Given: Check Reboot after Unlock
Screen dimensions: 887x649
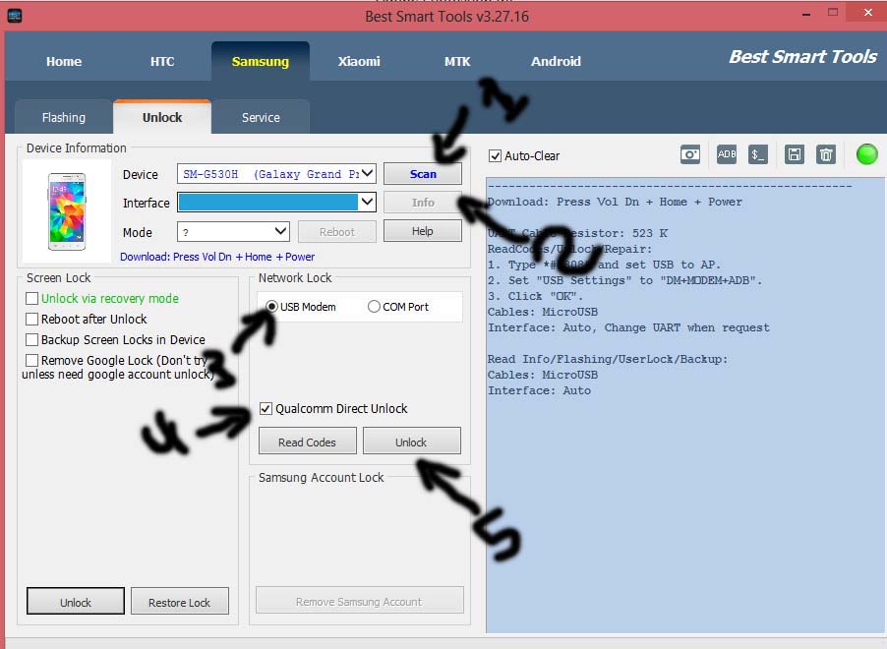Looking at the screenshot, I should [x=32, y=320].
